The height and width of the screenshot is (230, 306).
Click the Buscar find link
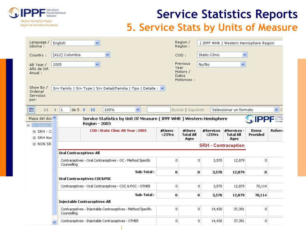pyautogui.click(x=178, y=110)
